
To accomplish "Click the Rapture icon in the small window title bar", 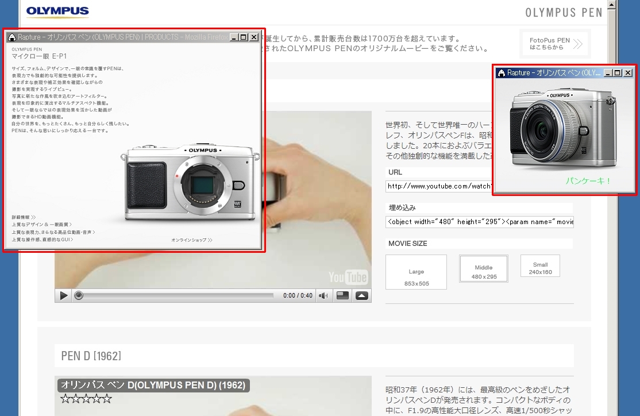I will [x=502, y=72].
